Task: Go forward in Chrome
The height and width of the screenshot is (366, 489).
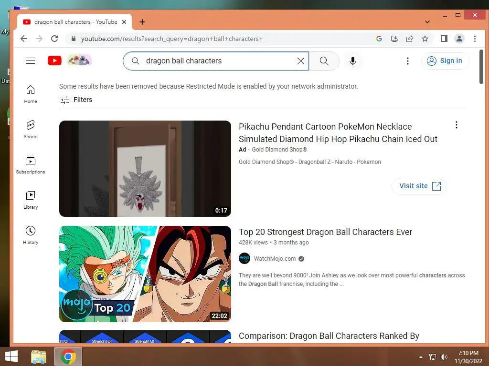Action: pyautogui.click(x=39, y=39)
